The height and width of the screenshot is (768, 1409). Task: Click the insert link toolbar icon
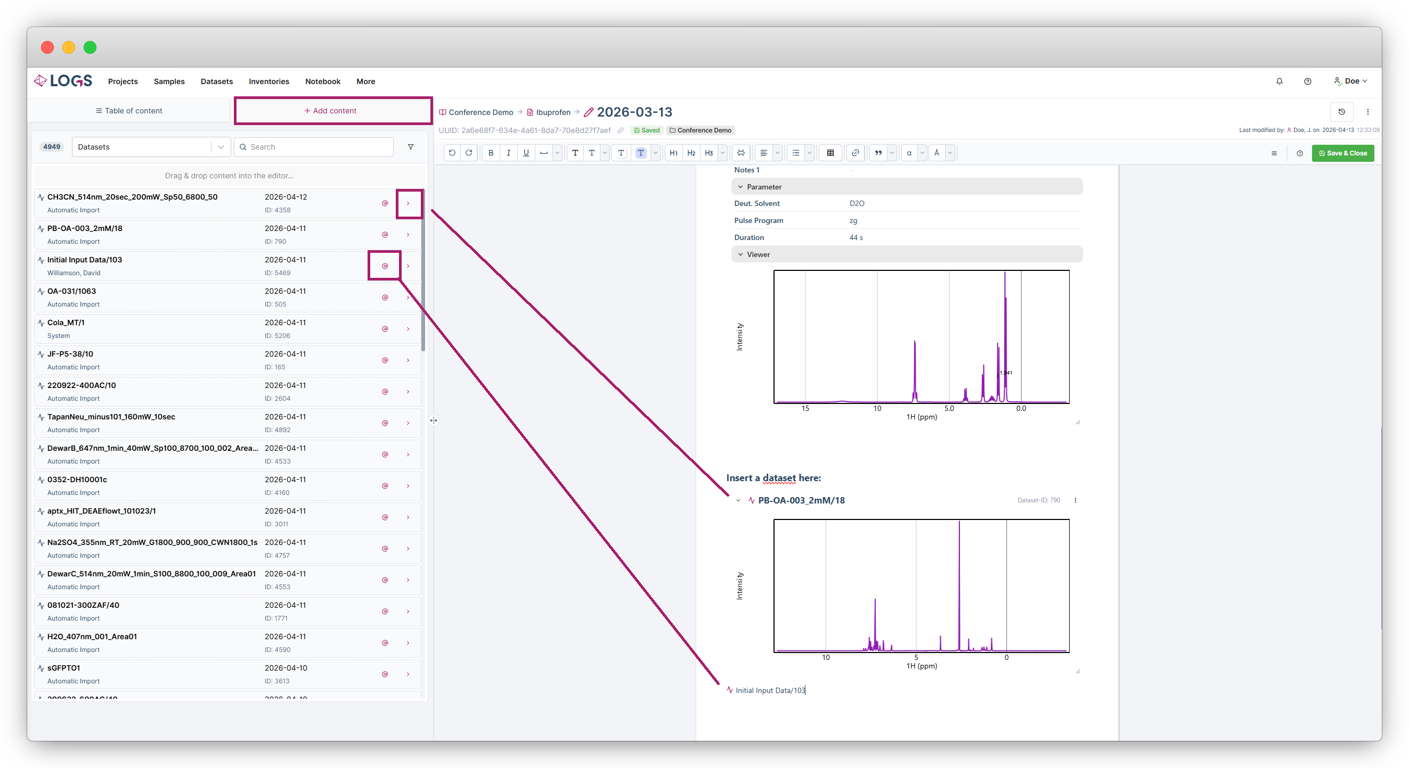[x=855, y=153]
